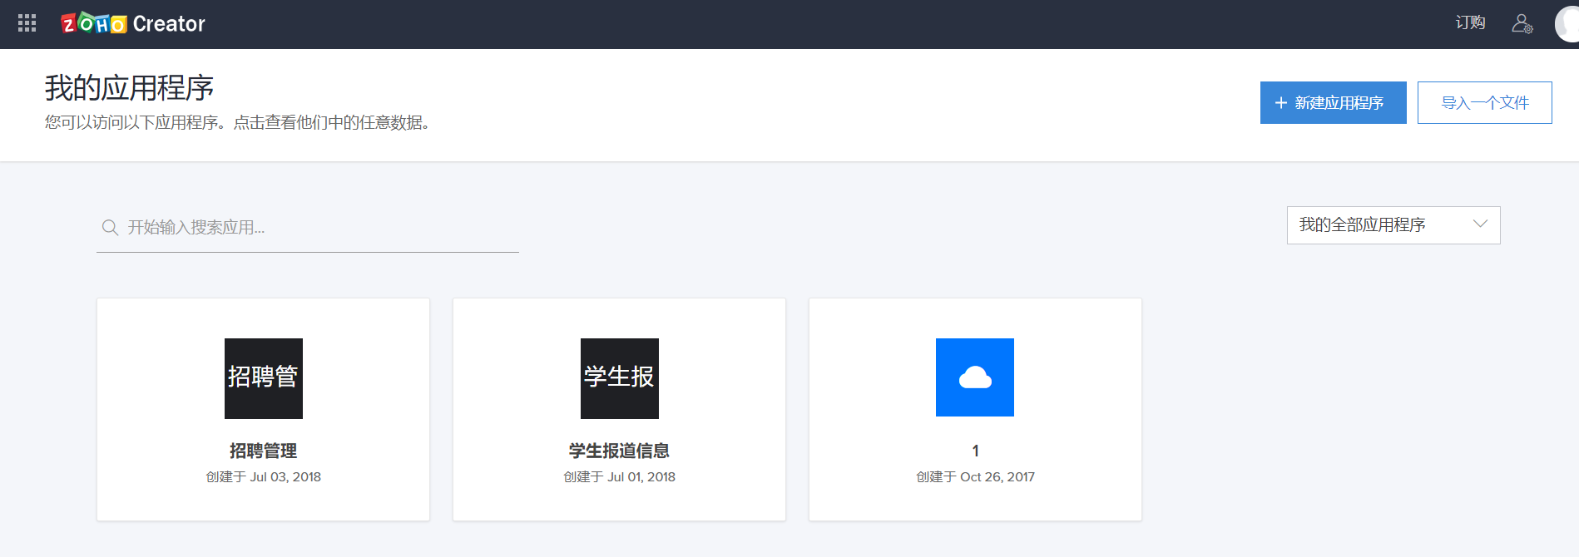Image resolution: width=1579 pixels, height=557 pixels.
Task: Click the profile avatar in header
Action: [1567, 24]
